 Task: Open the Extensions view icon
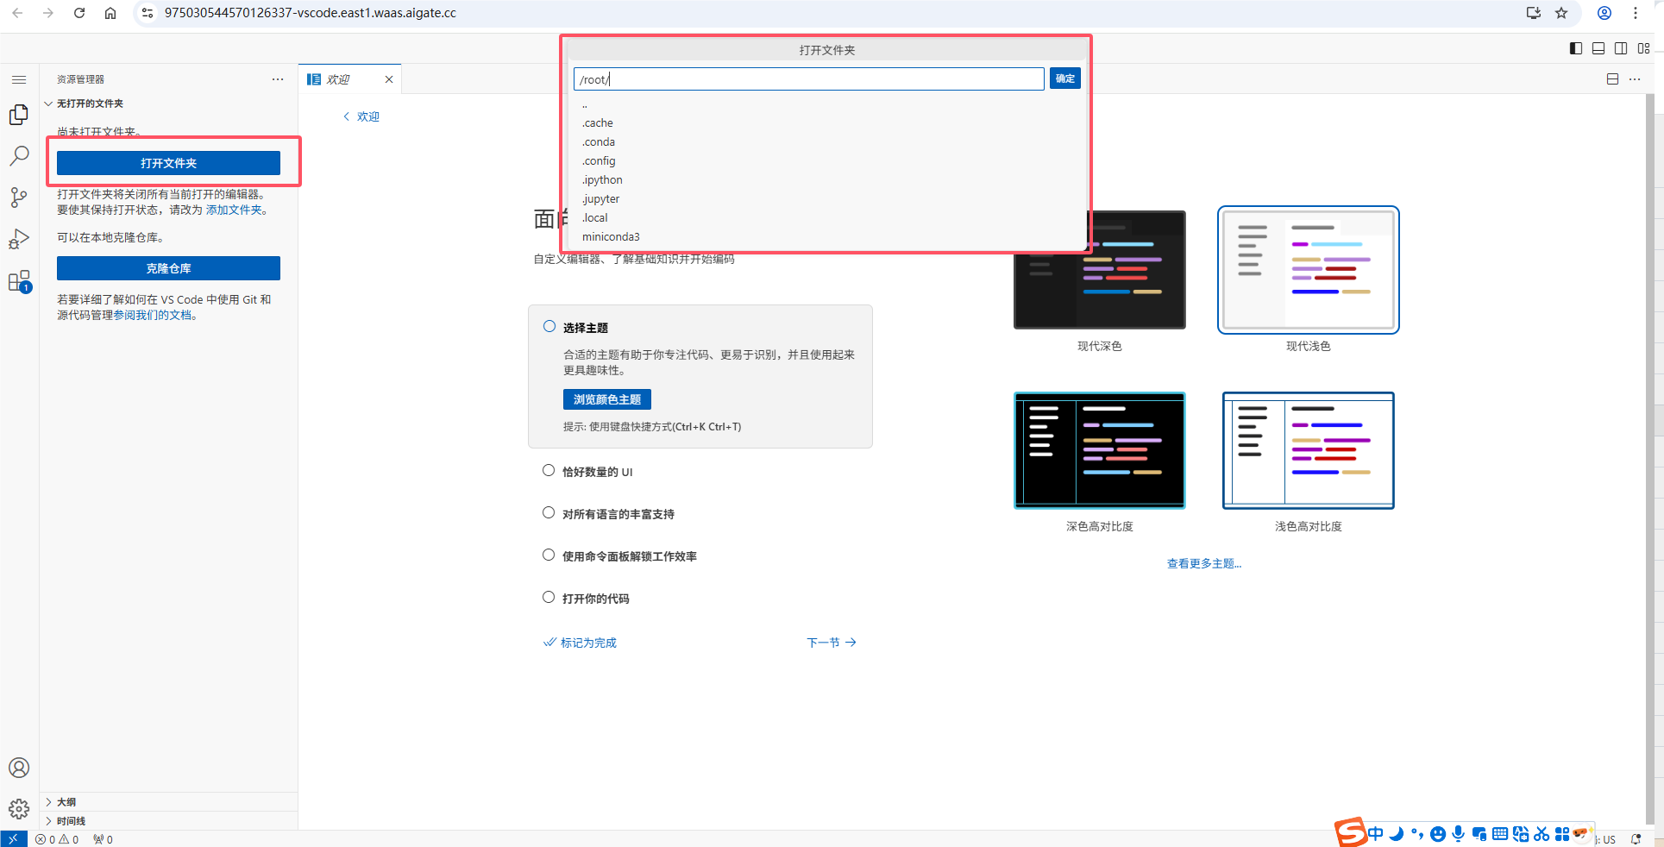tap(19, 281)
